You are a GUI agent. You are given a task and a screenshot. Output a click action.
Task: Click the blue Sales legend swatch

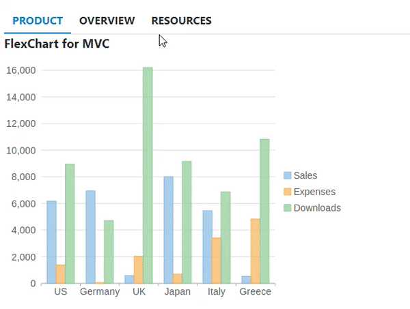tap(287, 175)
